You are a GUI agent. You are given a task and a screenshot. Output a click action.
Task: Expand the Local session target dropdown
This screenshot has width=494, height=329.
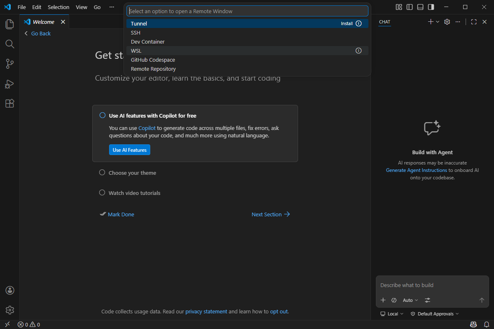tap(392, 314)
